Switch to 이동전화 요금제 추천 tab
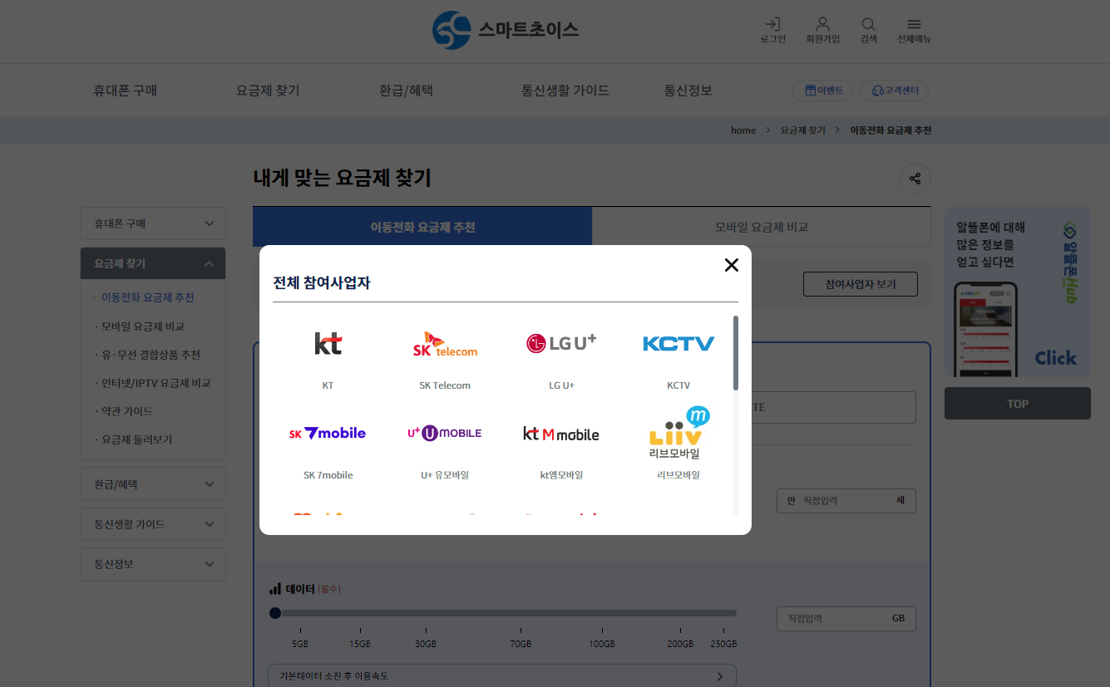1110x687 pixels. click(422, 227)
